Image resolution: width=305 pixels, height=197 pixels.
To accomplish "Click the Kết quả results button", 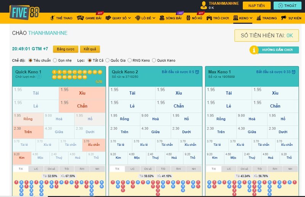I will coord(90,49).
